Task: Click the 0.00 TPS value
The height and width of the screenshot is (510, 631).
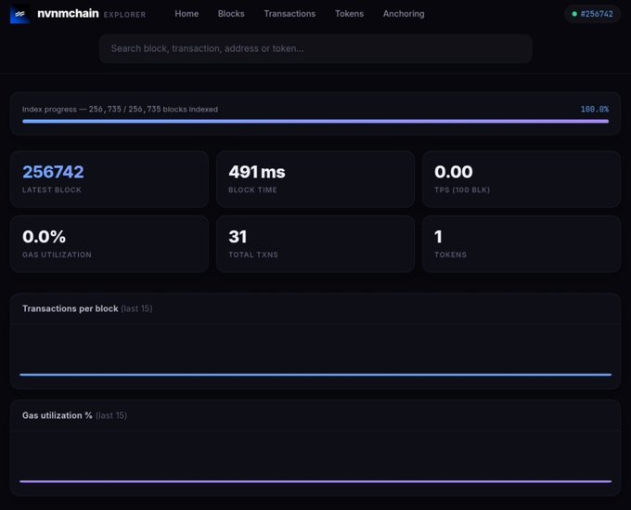Action: [x=454, y=172]
